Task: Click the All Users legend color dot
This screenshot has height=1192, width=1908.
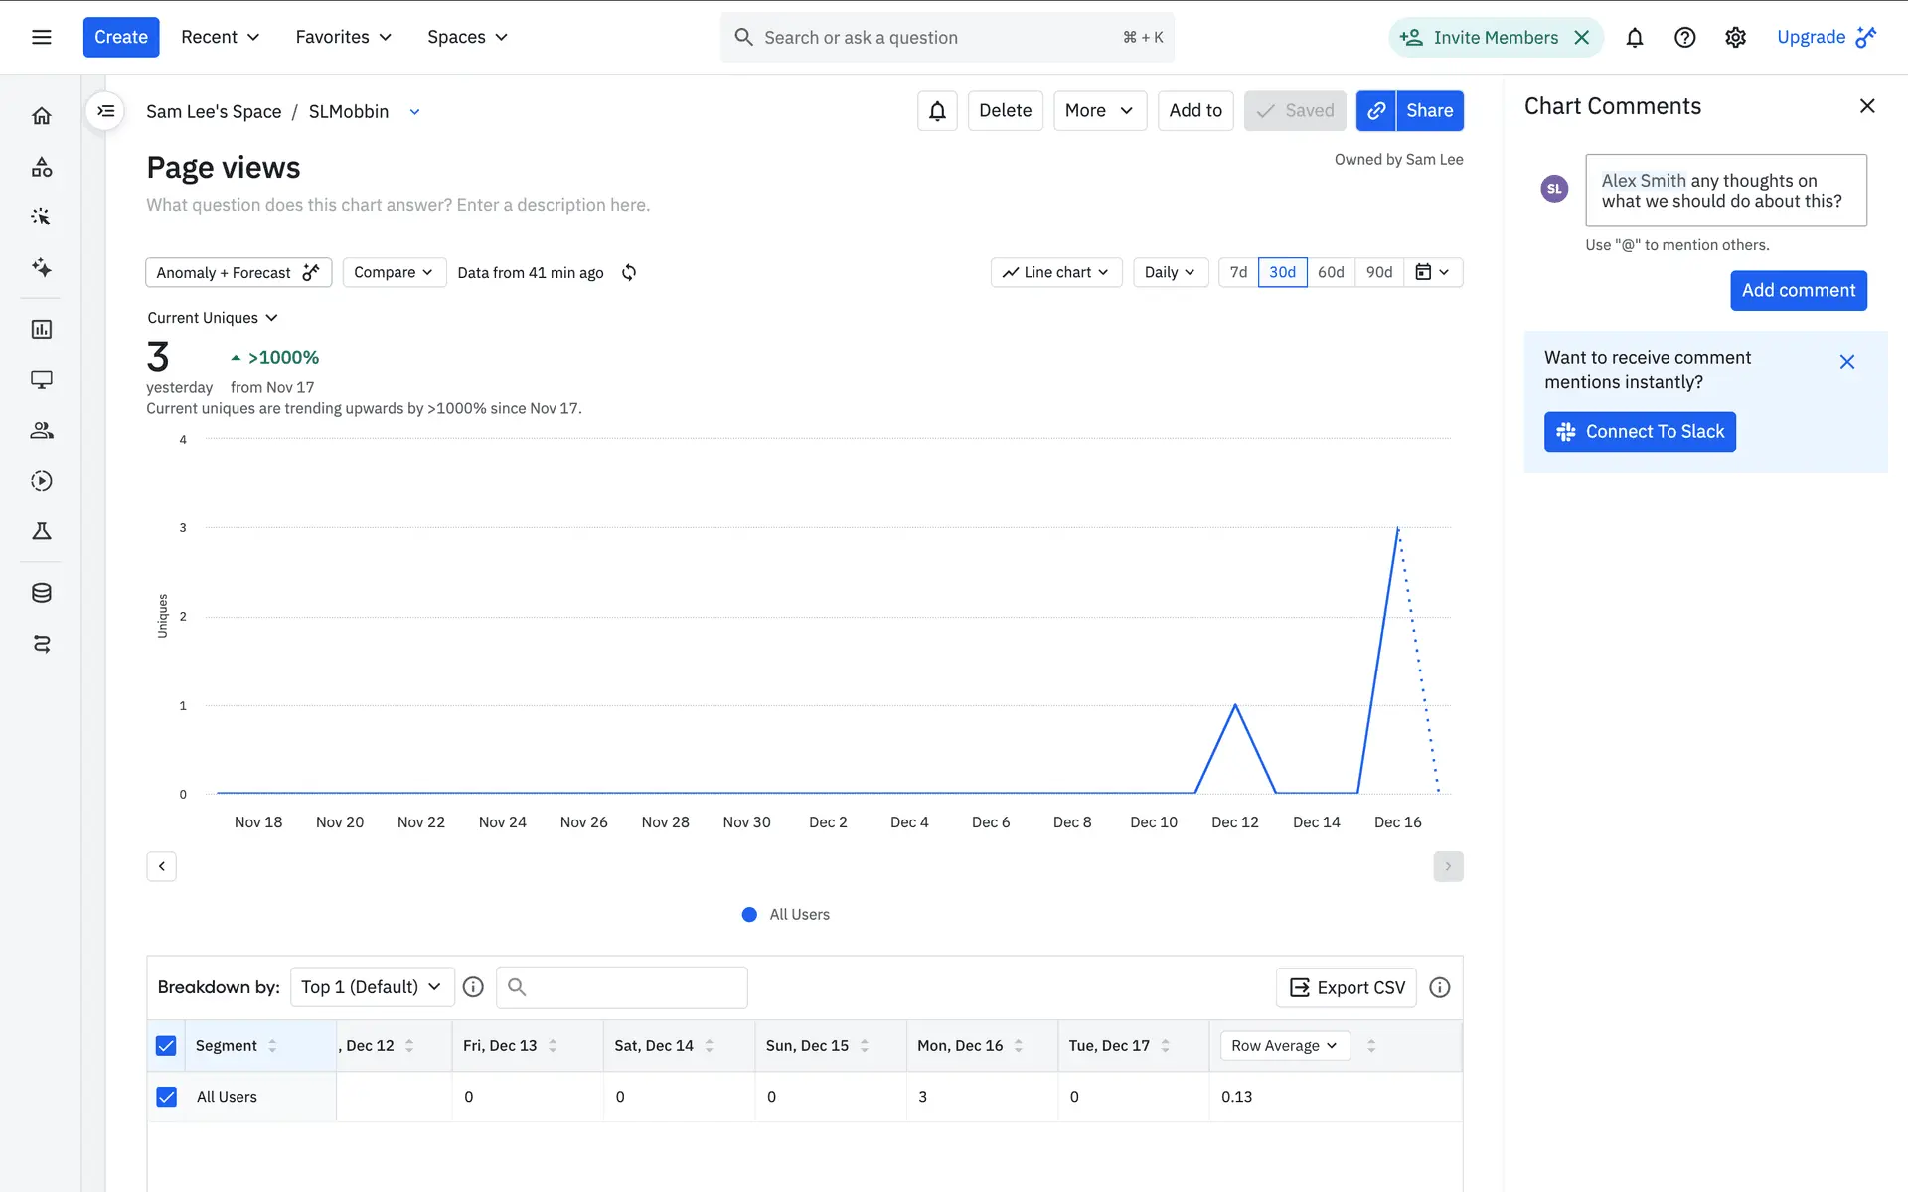Action: click(x=749, y=915)
